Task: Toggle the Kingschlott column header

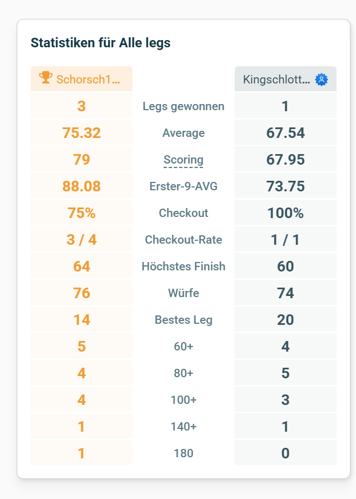Action: pos(285,78)
